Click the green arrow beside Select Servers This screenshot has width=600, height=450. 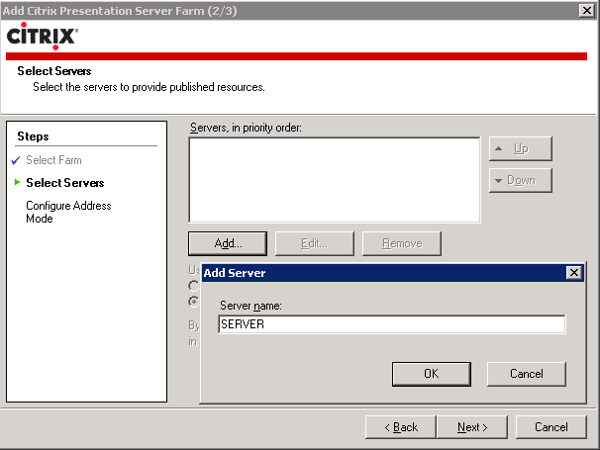tap(17, 182)
